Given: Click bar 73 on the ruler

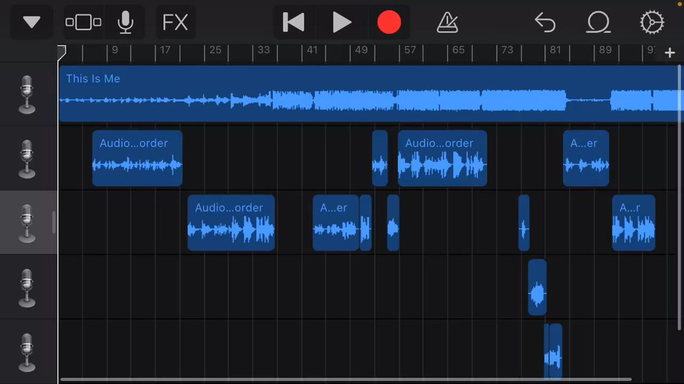Looking at the screenshot, I should (x=507, y=50).
